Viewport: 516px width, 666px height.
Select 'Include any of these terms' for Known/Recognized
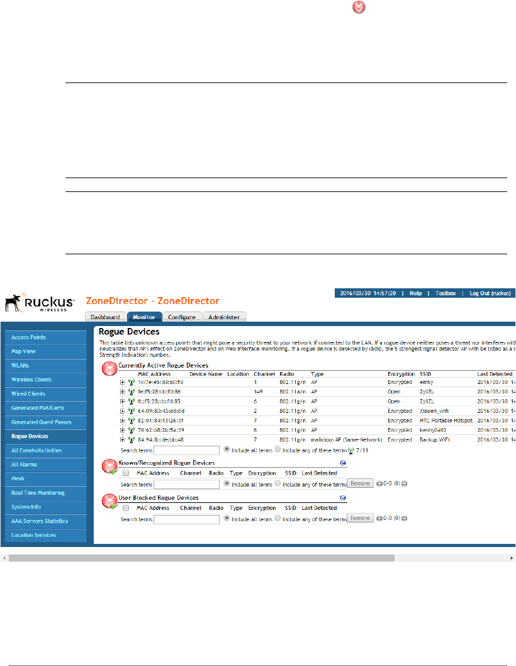pos(278,483)
